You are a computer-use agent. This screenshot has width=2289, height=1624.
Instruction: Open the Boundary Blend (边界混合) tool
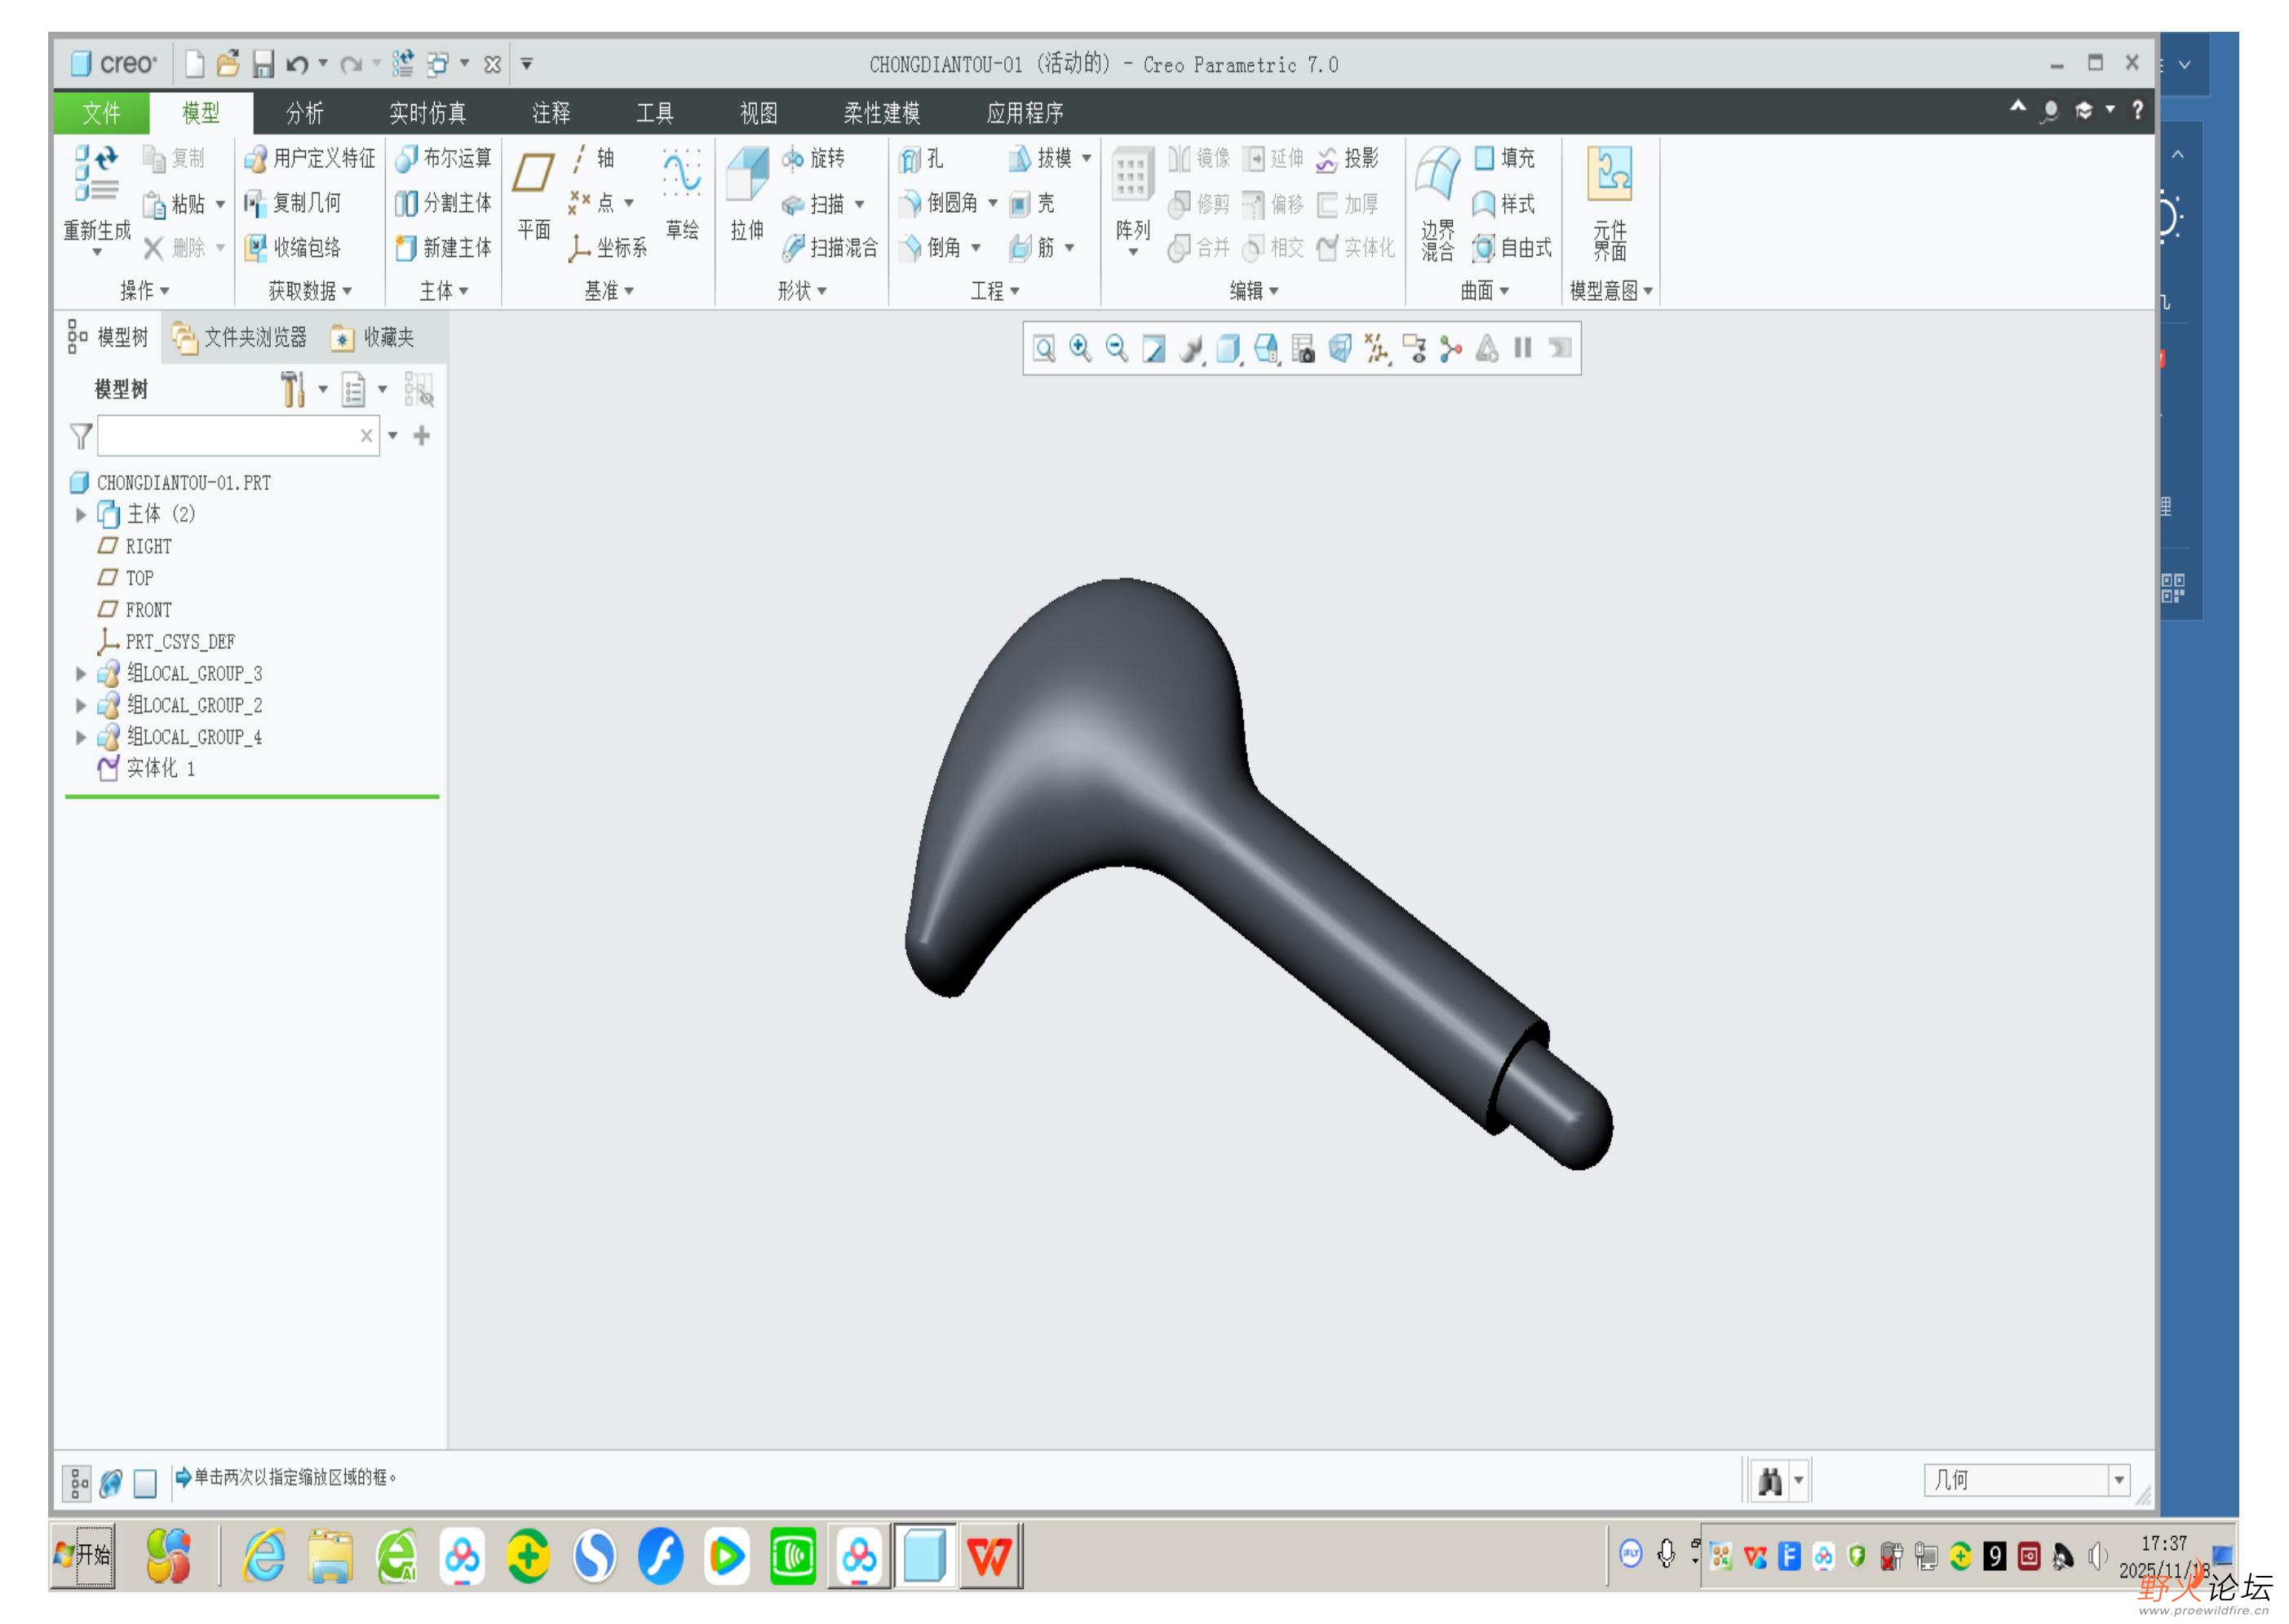click(1437, 176)
